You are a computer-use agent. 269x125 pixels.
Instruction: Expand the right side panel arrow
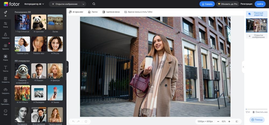coord(243,67)
